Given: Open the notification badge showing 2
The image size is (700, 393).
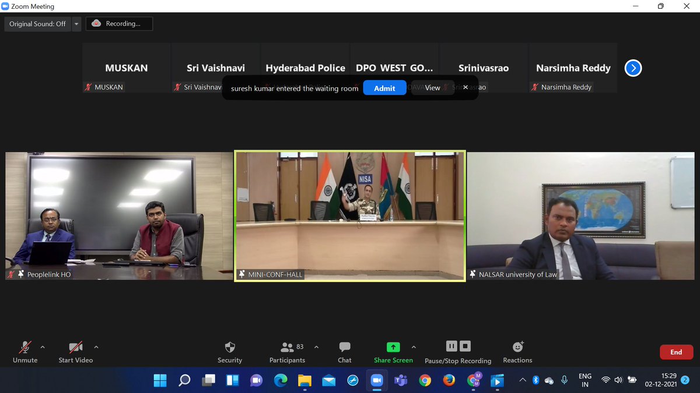Looking at the screenshot, I should [x=685, y=380].
